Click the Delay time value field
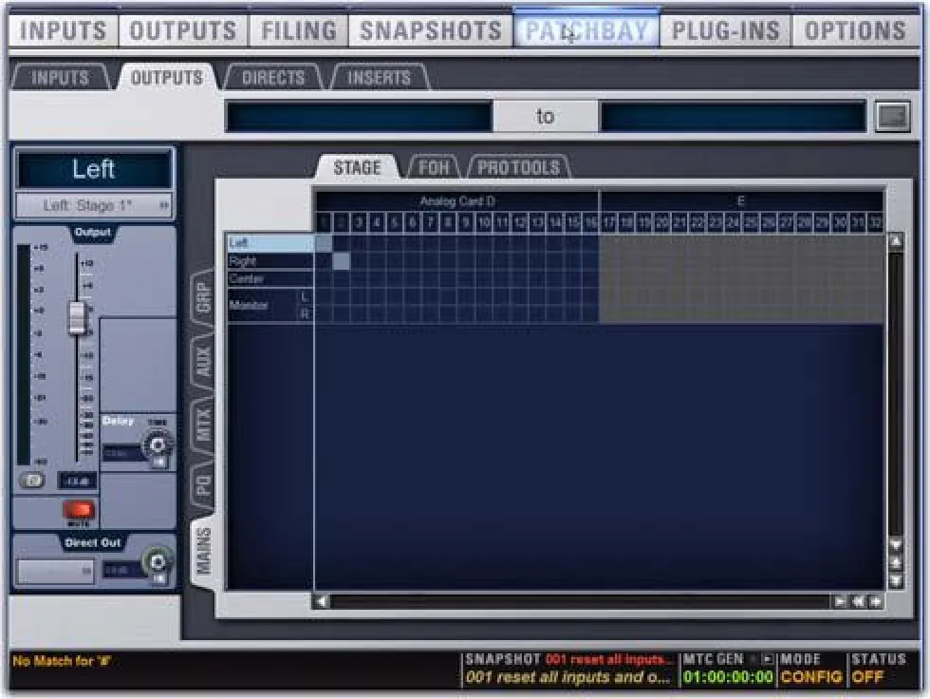The image size is (930, 699). [121, 453]
